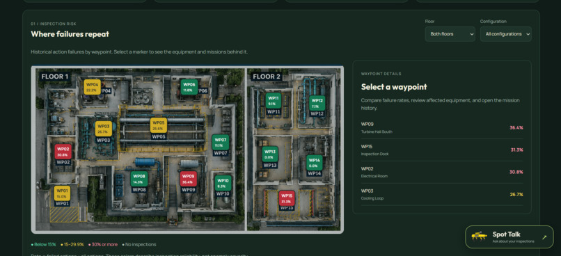Open the Spot Talk assistant

(x=509, y=237)
